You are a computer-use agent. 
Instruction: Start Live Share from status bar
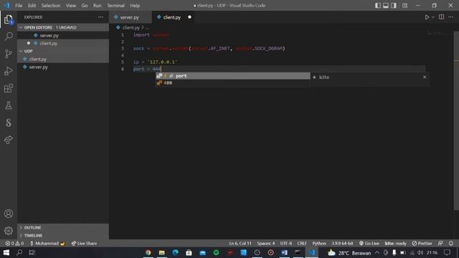coord(84,244)
